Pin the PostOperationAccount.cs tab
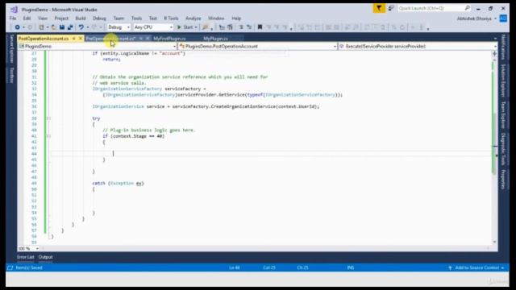This screenshot has height=290, width=516. pos(74,39)
